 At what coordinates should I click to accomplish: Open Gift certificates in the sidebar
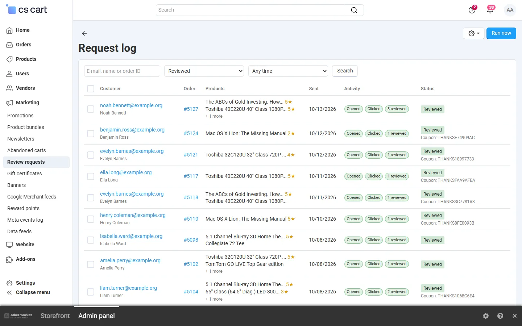click(x=25, y=174)
